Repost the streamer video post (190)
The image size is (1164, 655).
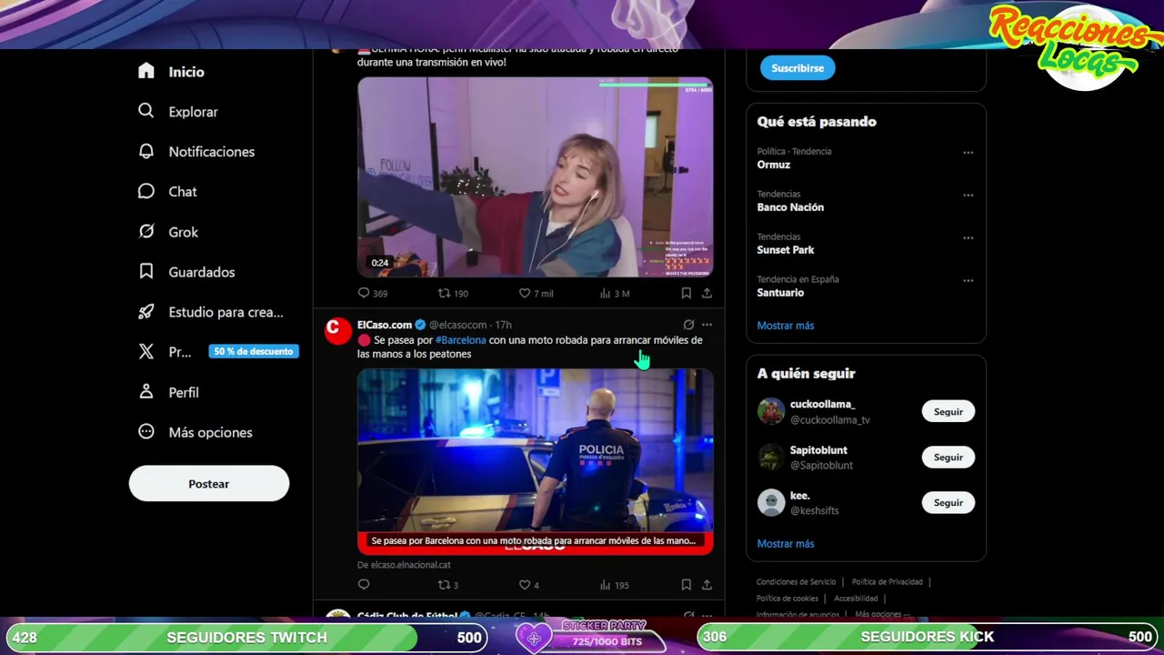[453, 293]
